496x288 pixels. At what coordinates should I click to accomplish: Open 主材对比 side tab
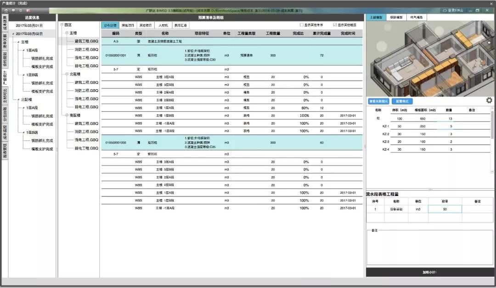pyautogui.click(x=5, y=96)
